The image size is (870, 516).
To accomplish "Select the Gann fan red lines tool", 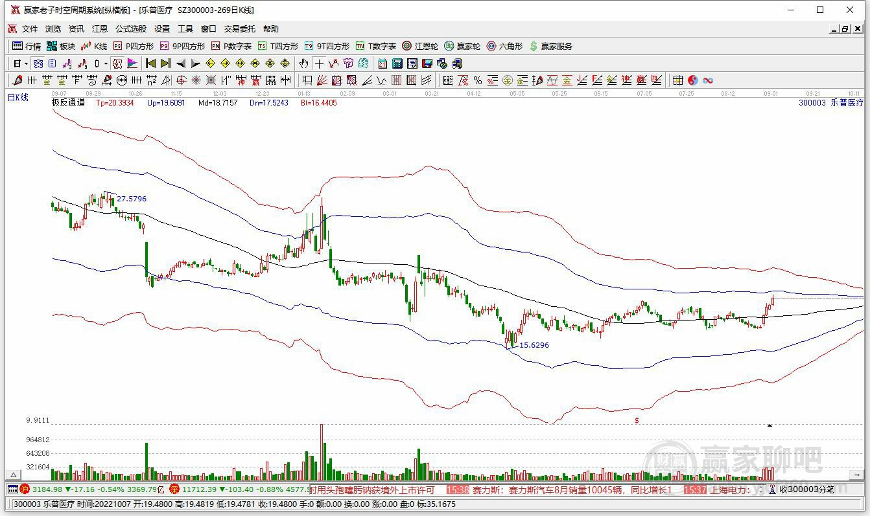I will pyautogui.click(x=322, y=80).
